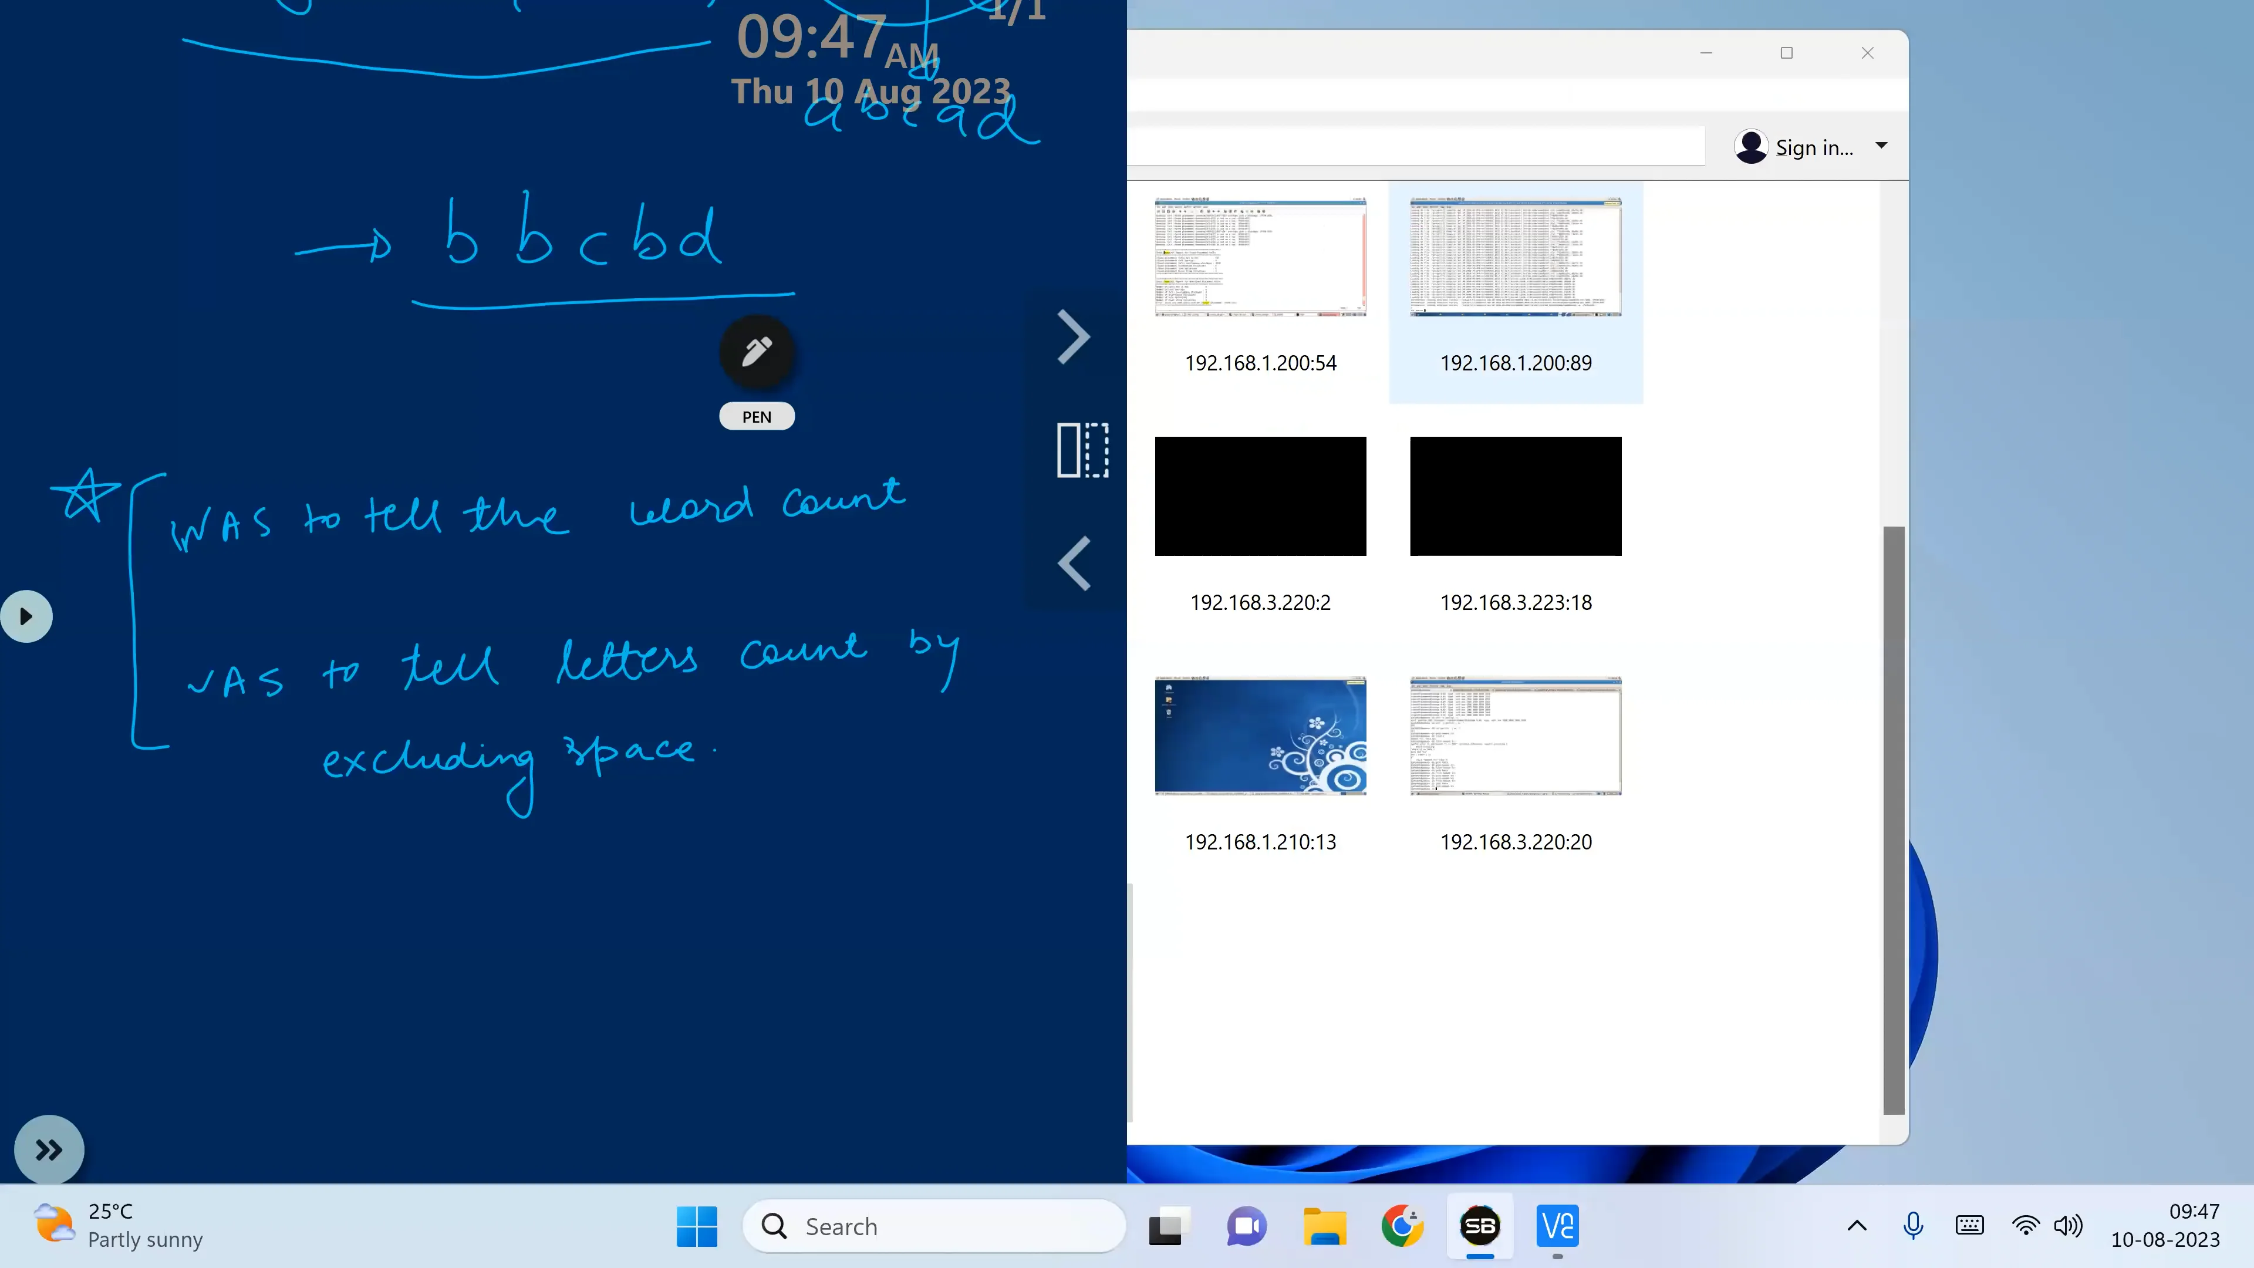Go back using left chevron arrow
This screenshot has width=2254, height=1268.
click(x=1075, y=563)
